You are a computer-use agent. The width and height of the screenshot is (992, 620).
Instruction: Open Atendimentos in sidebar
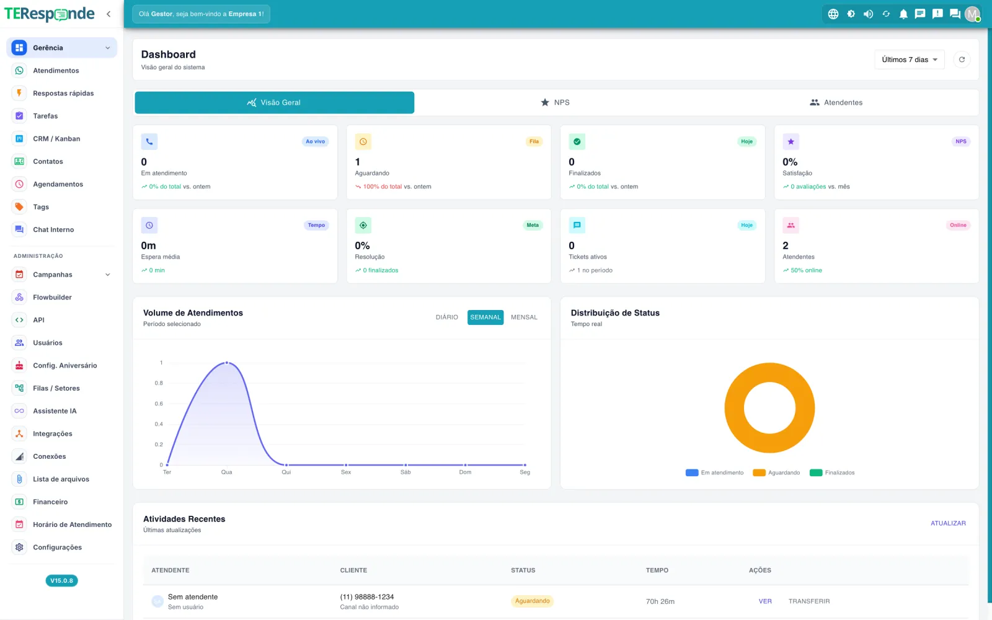61,71
